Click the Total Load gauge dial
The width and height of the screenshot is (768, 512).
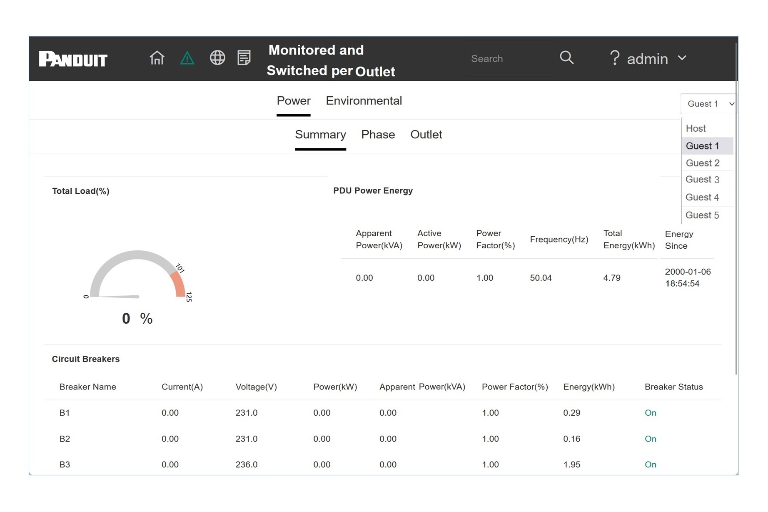137,276
